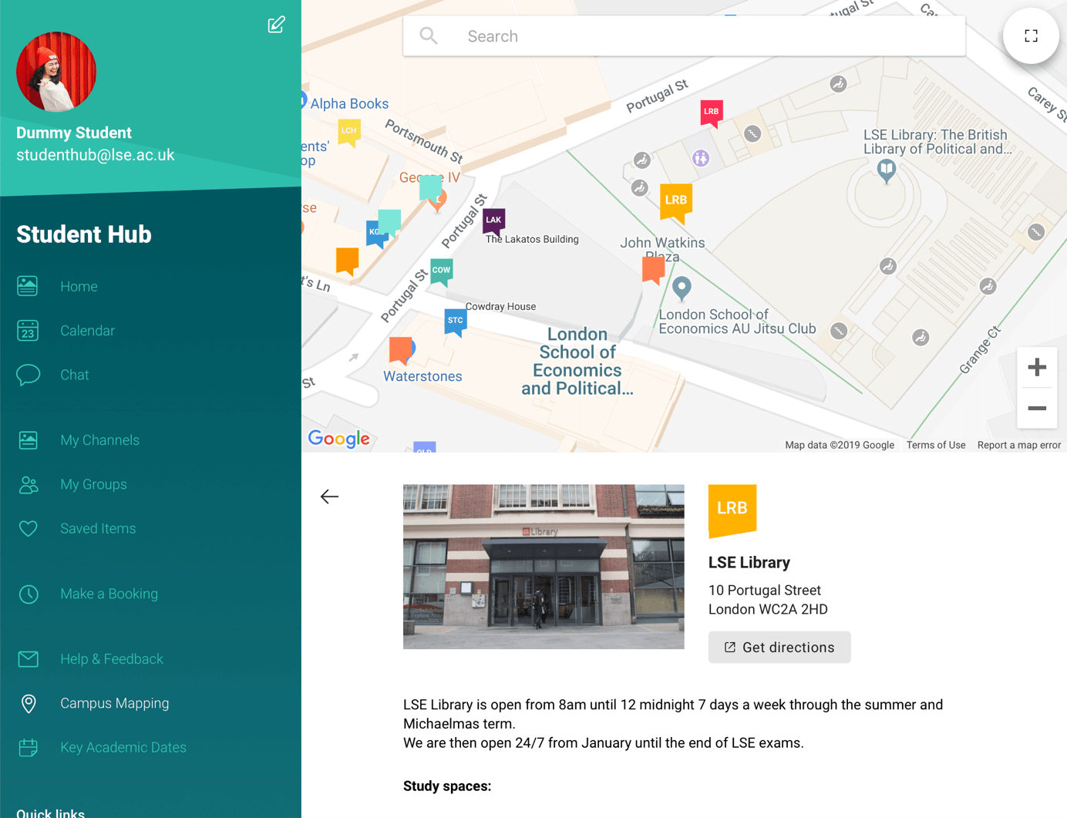The image size is (1067, 818).
Task: Click the Saved Items heart icon
Action: (x=28, y=528)
